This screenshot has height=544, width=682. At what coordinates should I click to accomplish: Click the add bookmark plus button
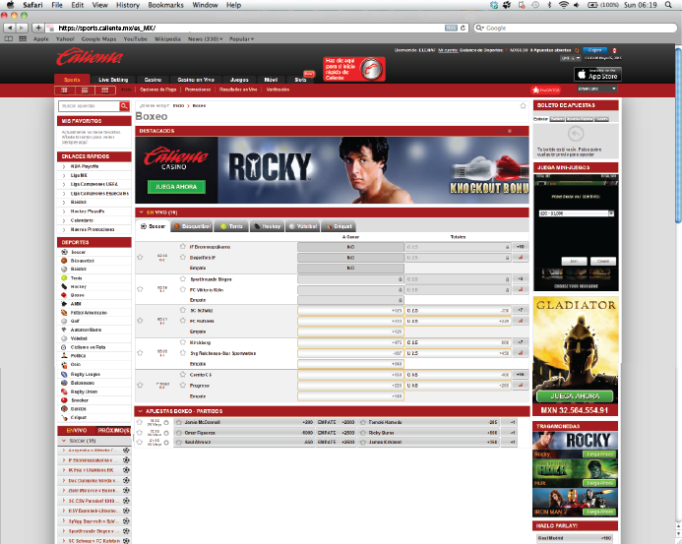pyautogui.click(x=38, y=28)
